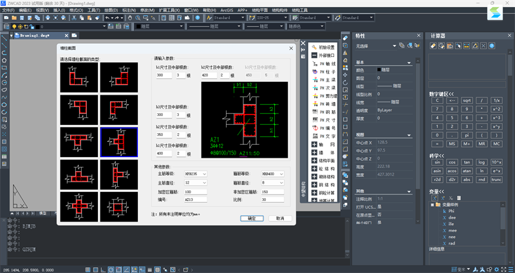Open the ArcGIS menu in the menu bar
Viewport: 515px width, 273px height.
[x=227, y=11]
